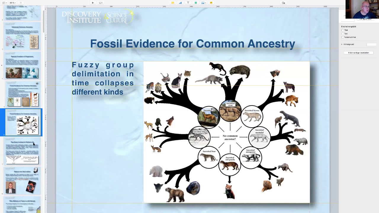Select the Fuzzy group delimitation text box
The height and width of the screenshot is (213, 379).
(x=103, y=78)
